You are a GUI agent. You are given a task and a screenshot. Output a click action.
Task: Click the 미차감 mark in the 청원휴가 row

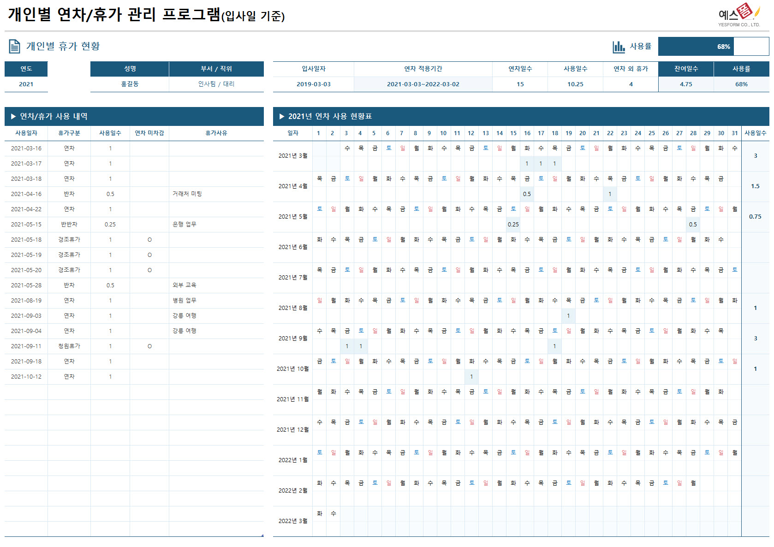tap(149, 346)
